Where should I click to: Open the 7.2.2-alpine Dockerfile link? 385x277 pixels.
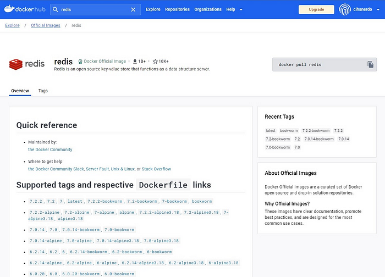[x=45, y=213]
